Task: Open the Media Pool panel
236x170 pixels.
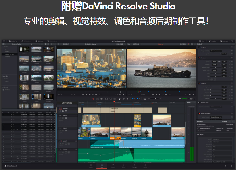Action: coord(13,41)
